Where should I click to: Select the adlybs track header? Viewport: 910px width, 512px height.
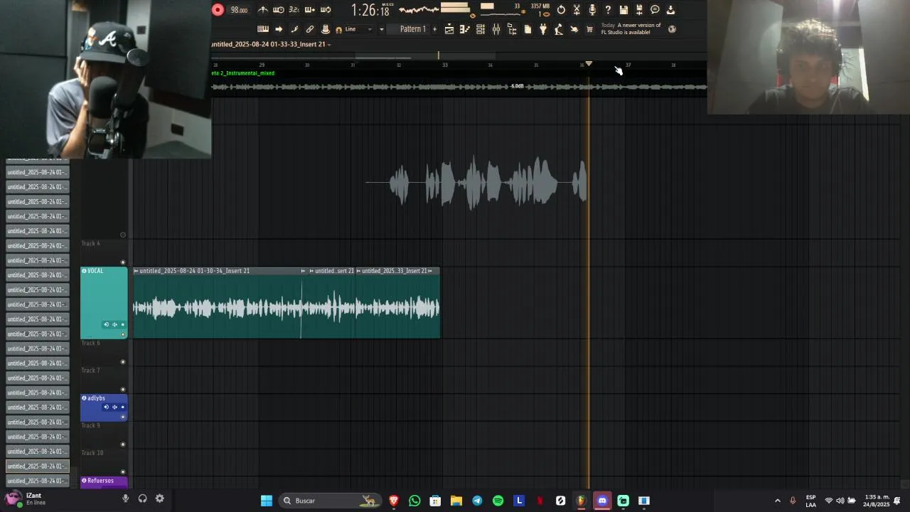click(x=104, y=407)
